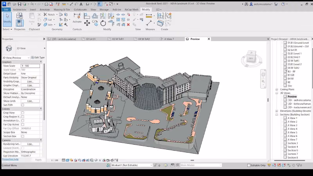Open the Architecture ribbon tab
The image size is (313, 176).
pos(19,9)
